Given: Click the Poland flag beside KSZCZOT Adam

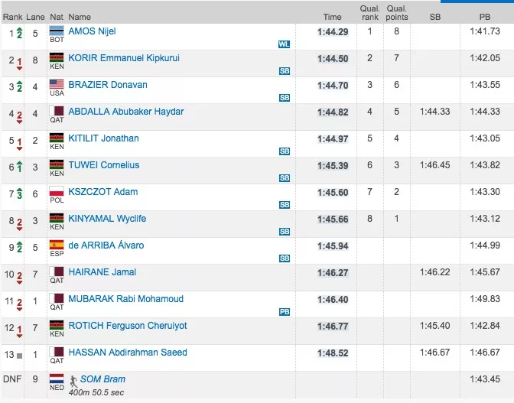Looking at the screenshot, I should point(56,192).
